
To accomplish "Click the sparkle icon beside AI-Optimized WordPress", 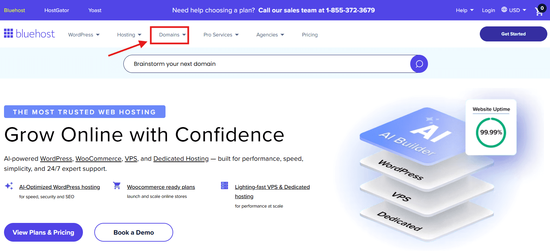I will (9, 186).
